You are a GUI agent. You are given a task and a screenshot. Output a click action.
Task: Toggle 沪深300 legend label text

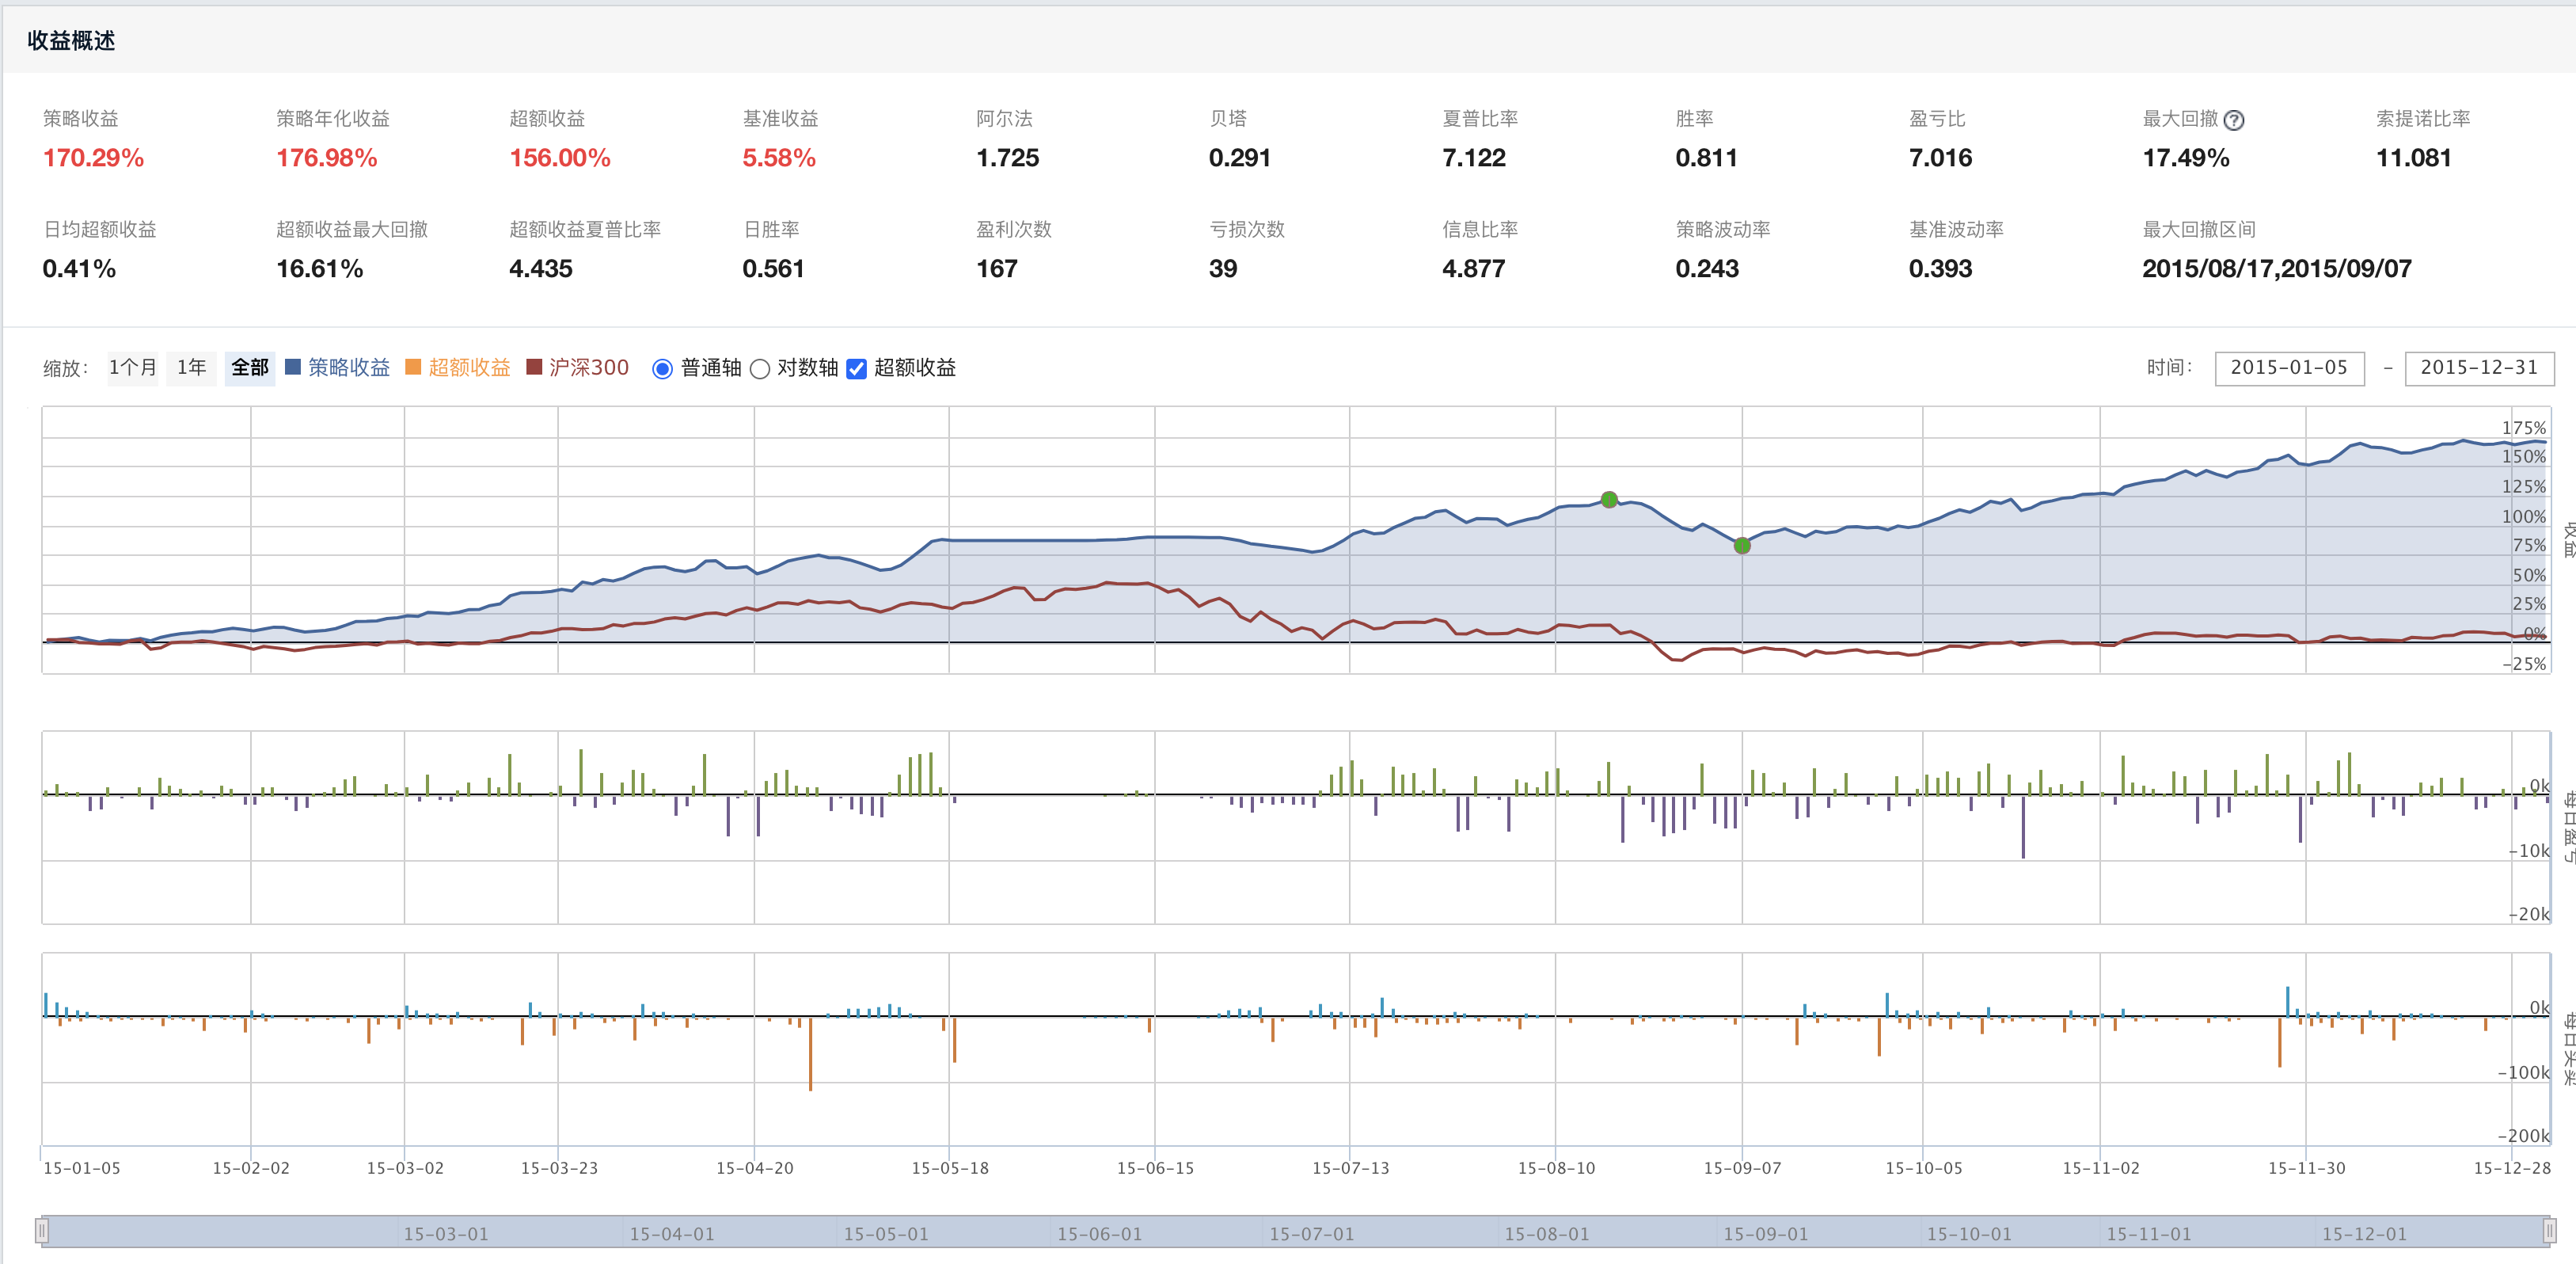pyautogui.click(x=588, y=367)
